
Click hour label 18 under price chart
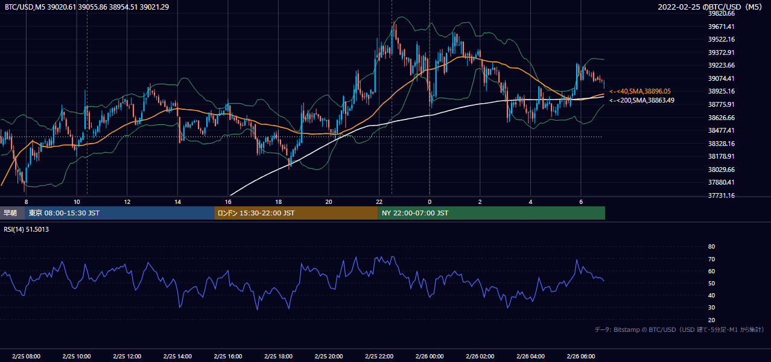coord(278,202)
